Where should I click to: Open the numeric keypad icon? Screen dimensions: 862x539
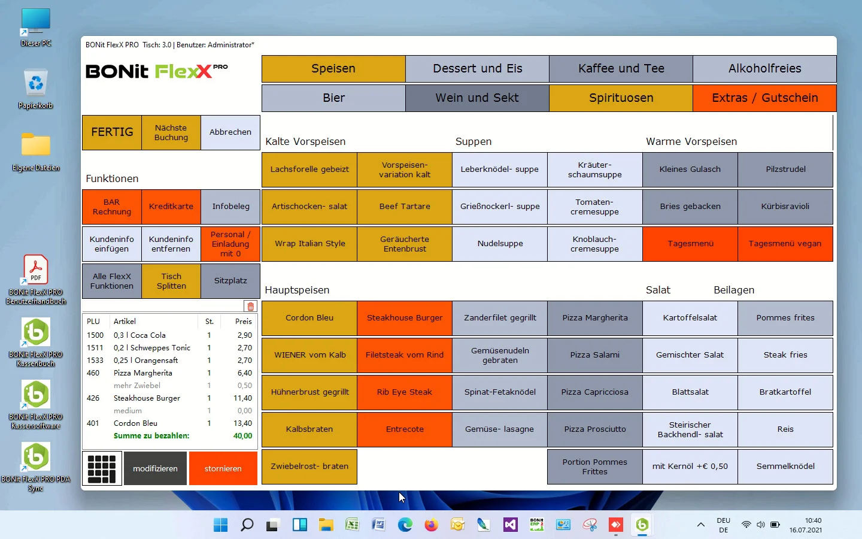pos(102,468)
